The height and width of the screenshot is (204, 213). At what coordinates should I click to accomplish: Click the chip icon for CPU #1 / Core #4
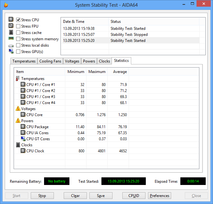(23, 102)
